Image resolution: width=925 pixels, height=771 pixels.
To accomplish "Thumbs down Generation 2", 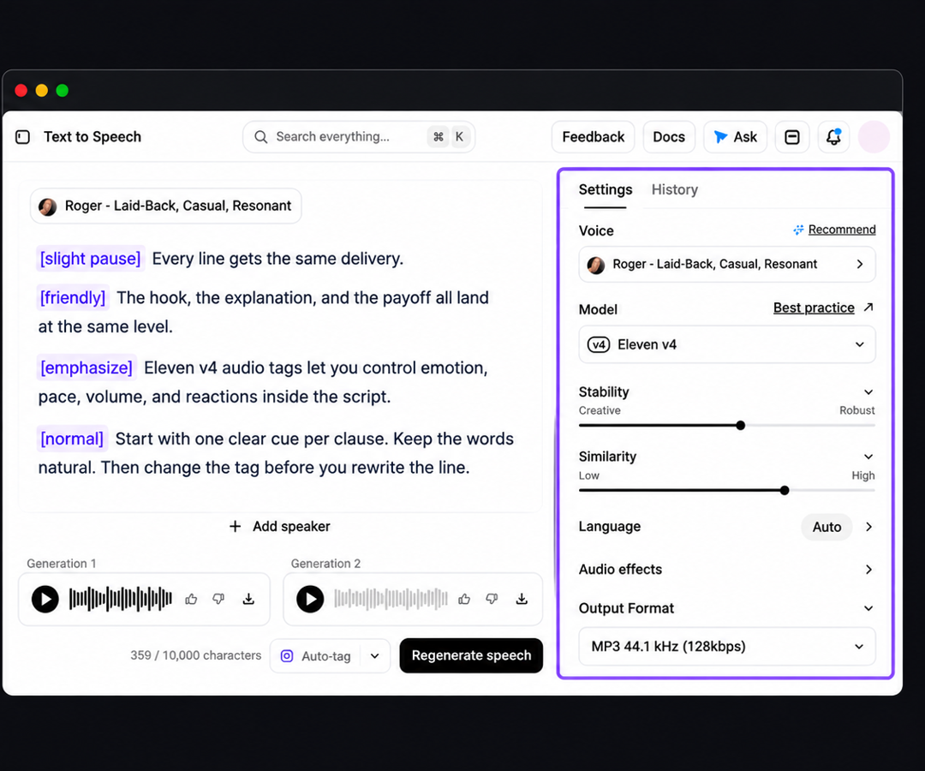I will pos(492,600).
